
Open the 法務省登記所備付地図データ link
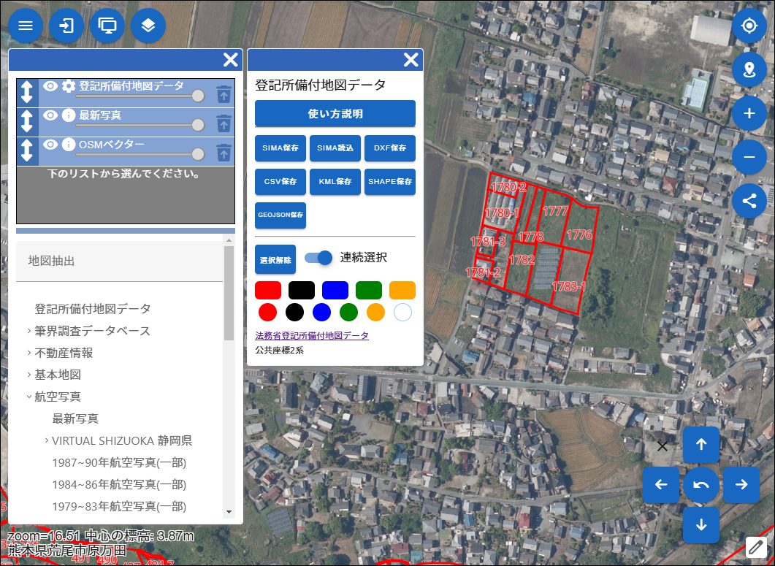312,336
